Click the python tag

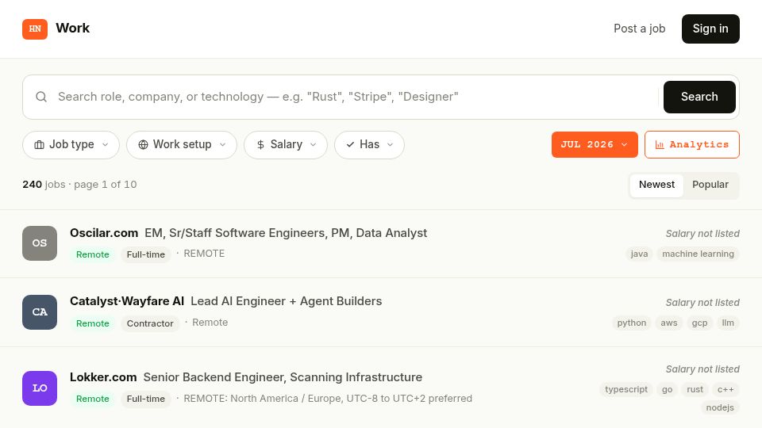632,323
